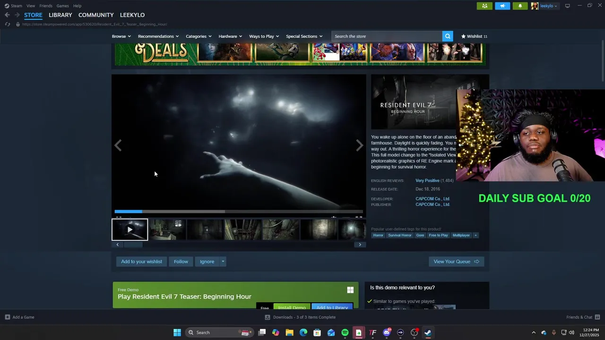Open CAPCOM publisher link
Image resolution: width=605 pixels, height=340 pixels.
point(432,204)
